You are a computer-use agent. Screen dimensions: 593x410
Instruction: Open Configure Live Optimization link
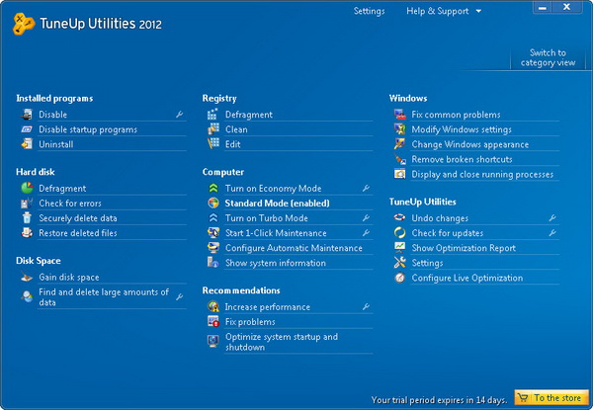click(467, 278)
